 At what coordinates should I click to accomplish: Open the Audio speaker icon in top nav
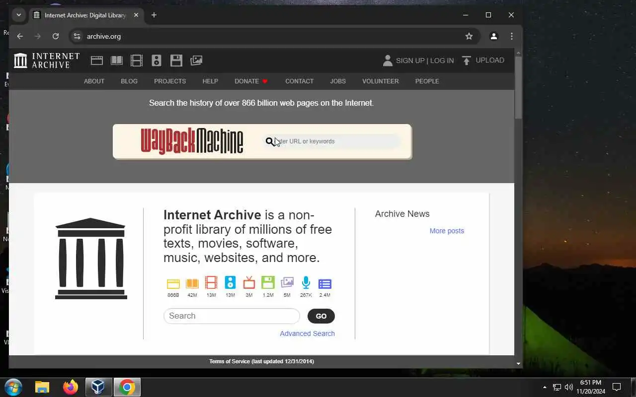(157, 61)
